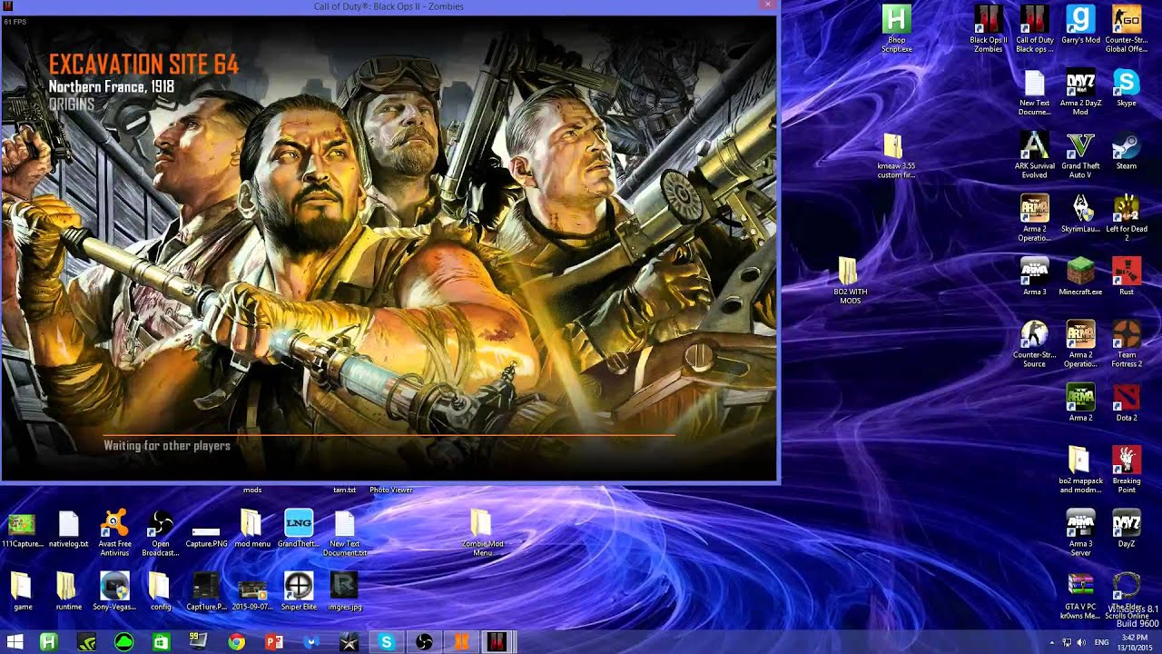
Task: Open the Zombie Mod Menu folder
Action: [x=482, y=533]
